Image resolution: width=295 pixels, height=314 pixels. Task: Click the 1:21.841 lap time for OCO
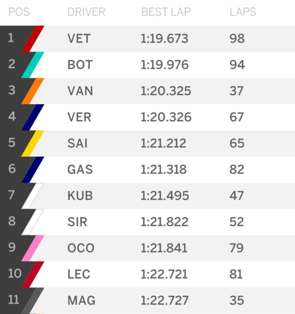pyautogui.click(x=164, y=248)
